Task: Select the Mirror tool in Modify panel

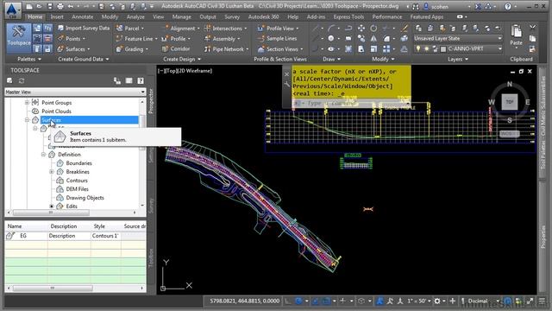Action: pyautogui.click(x=373, y=38)
